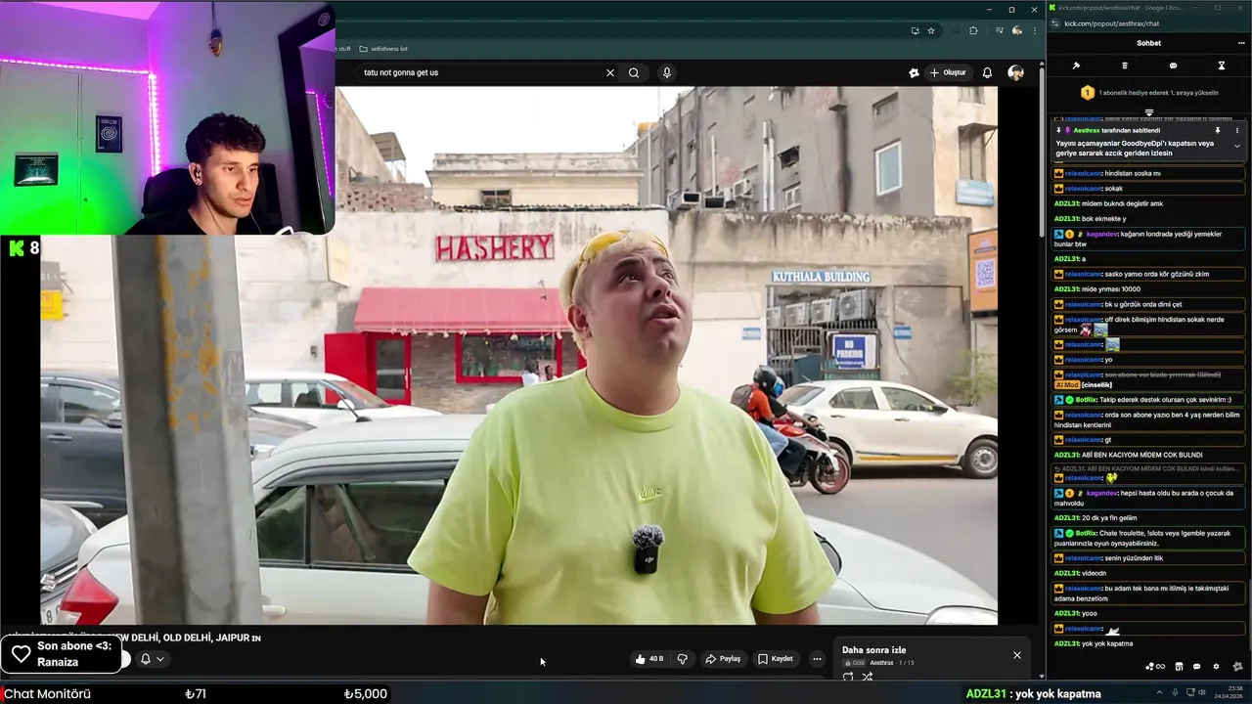The height and width of the screenshot is (704, 1252).
Task: Close the Daha sonra izle playlist panel
Action: [1016, 655]
